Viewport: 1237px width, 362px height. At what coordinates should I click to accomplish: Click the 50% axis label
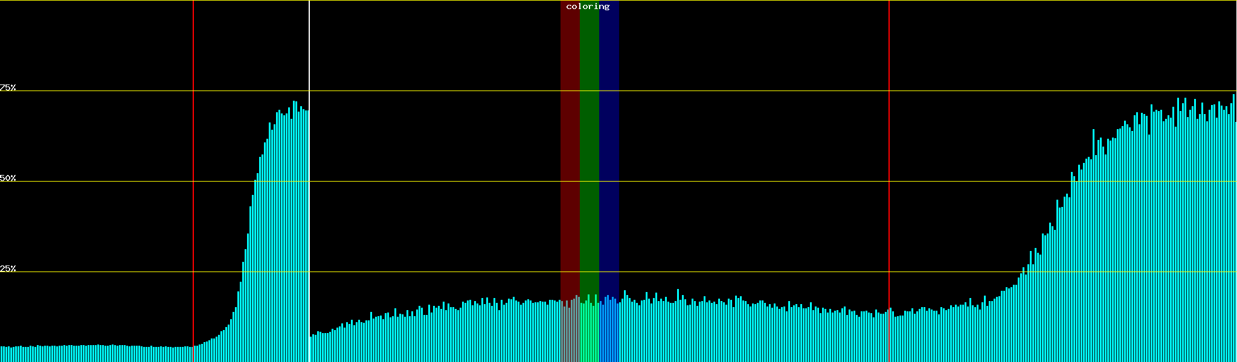pyautogui.click(x=8, y=178)
